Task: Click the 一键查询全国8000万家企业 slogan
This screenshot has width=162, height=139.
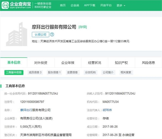Action: [43, 5]
